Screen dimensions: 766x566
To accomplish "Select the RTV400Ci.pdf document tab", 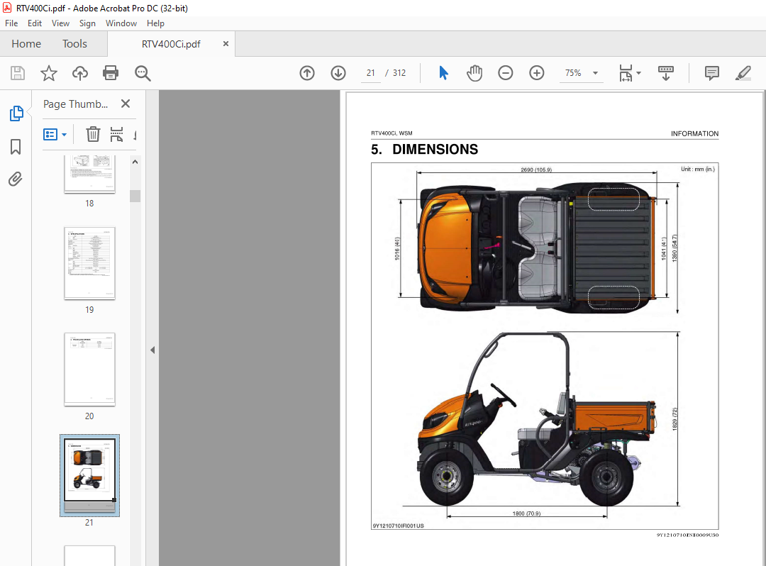I will coord(171,44).
